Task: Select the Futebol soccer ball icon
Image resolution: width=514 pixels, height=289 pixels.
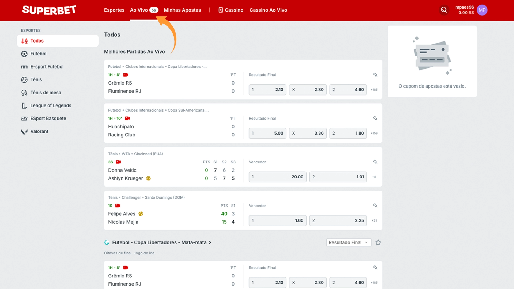Action: 24,54
